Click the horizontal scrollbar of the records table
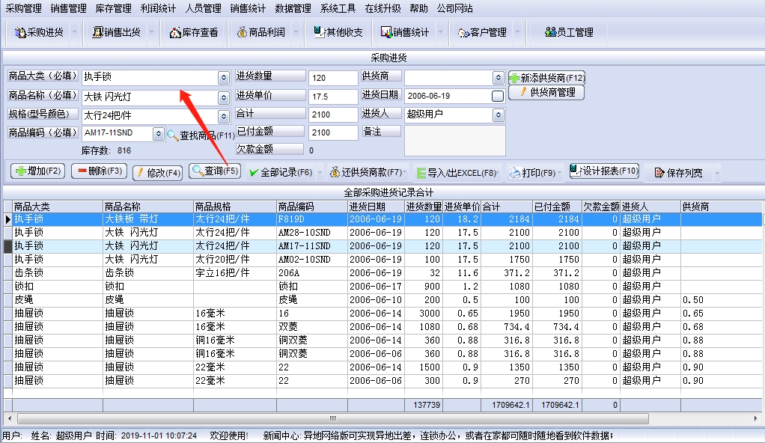The image size is (765, 443). coord(333,418)
